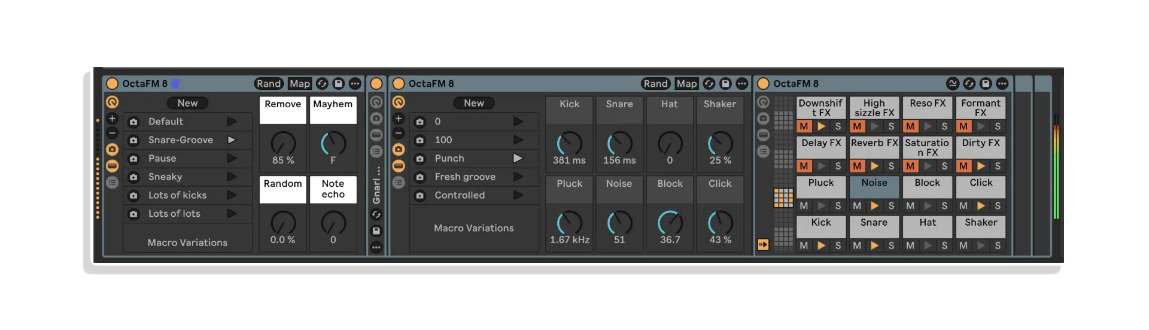Click hot-swap icon on third OctaFM 8 device
The image size is (1149, 330).
969,84
